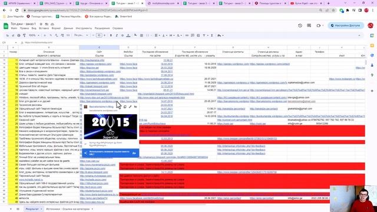Click the redo arrow in Sheets toolbar
Screen dimensions: 377x212
tap(13, 35)
